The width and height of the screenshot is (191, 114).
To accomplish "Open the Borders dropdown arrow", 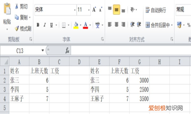I will [68, 25].
